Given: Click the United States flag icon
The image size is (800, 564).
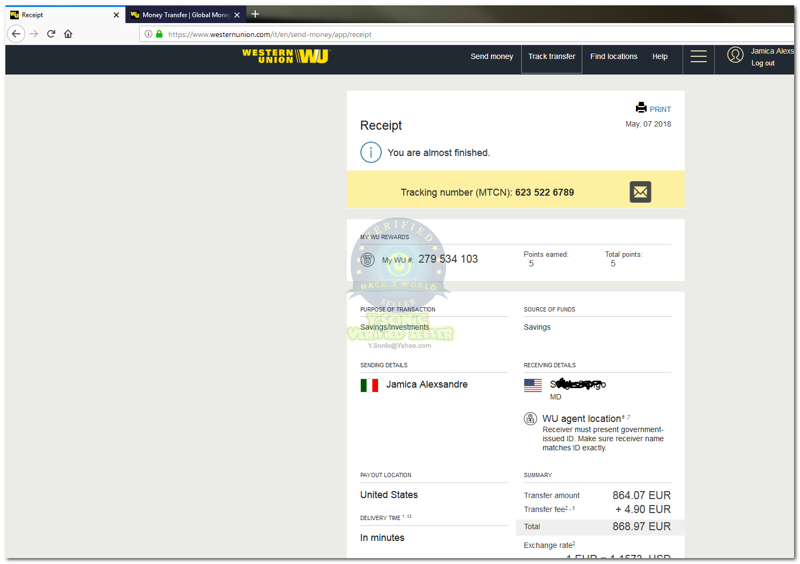Looking at the screenshot, I should click(x=533, y=385).
